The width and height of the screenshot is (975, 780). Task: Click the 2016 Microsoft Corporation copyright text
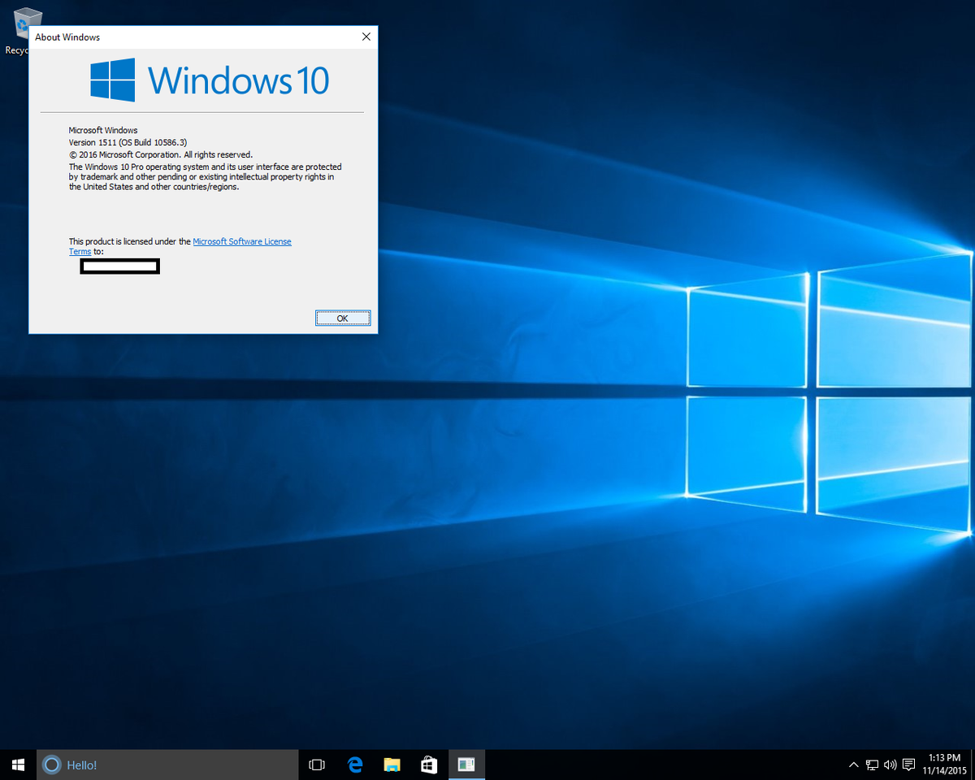(x=161, y=154)
